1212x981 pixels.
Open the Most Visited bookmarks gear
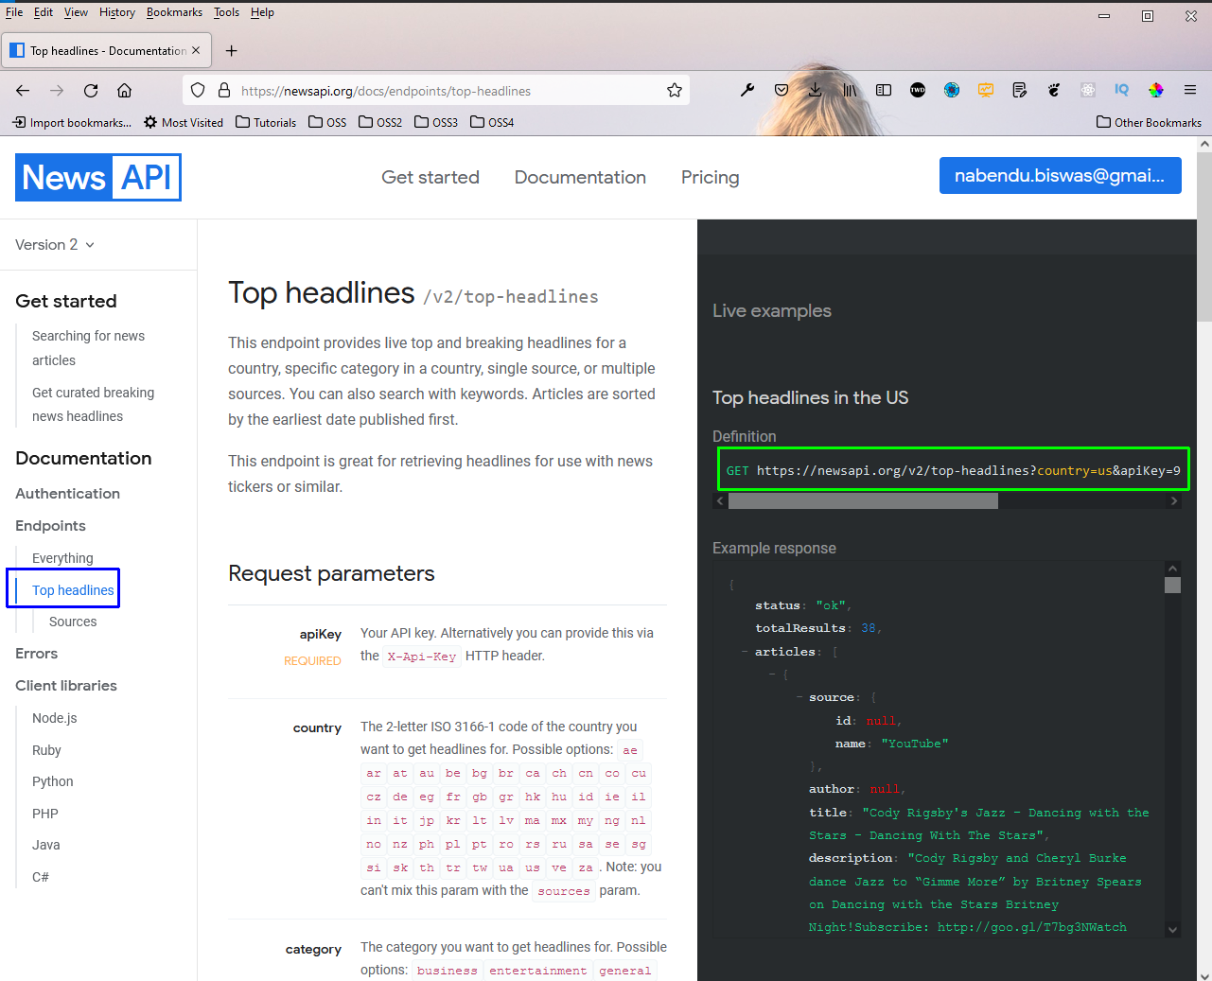(x=184, y=122)
